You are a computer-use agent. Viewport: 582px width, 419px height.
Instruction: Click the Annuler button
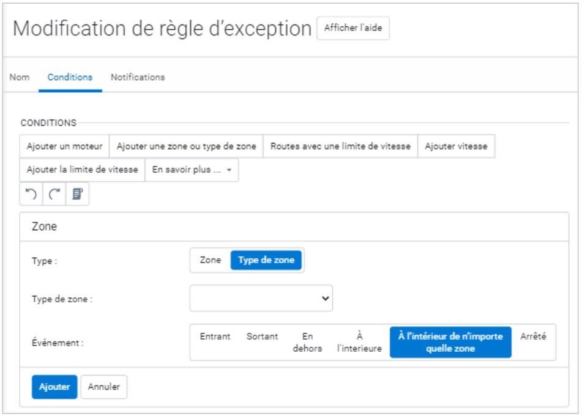click(103, 386)
